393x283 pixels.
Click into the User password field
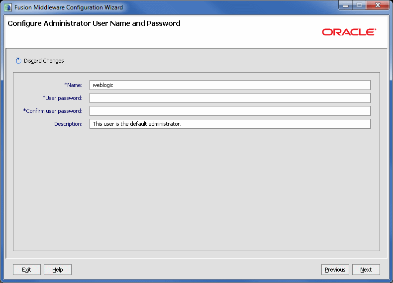[x=230, y=98]
